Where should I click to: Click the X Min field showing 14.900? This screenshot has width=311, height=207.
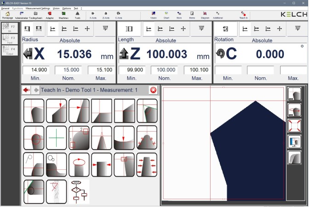click(36, 70)
